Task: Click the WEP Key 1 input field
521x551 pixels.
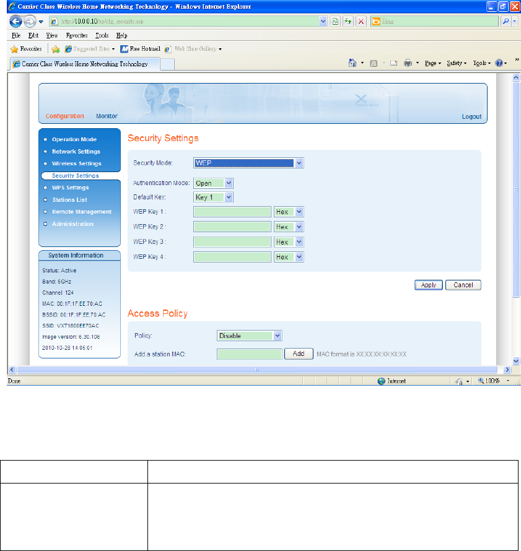Action: (232, 212)
